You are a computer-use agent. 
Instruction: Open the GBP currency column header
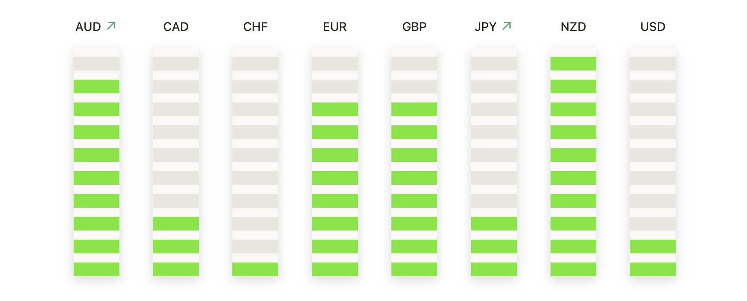click(x=414, y=27)
